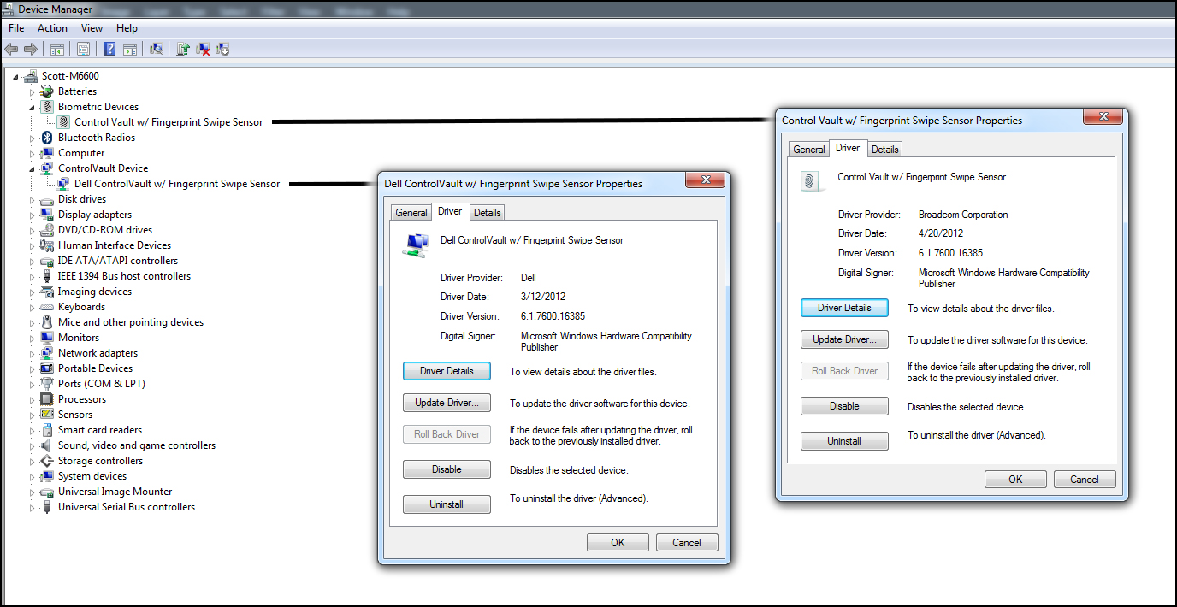Image resolution: width=1177 pixels, height=607 pixels.
Task: Select the Imaging devices icon
Action: [x=48, y=292]
